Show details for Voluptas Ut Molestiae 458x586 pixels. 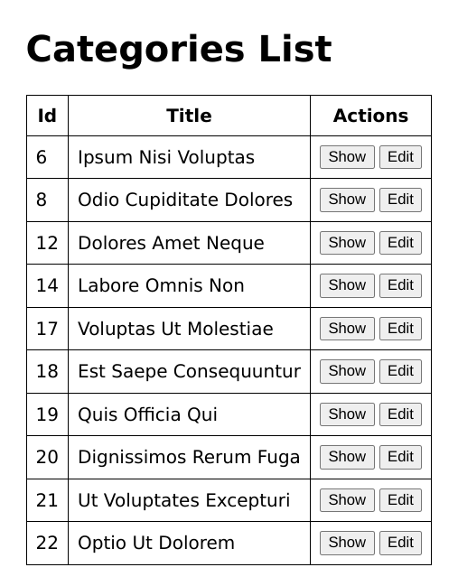(x=347, y=329)
